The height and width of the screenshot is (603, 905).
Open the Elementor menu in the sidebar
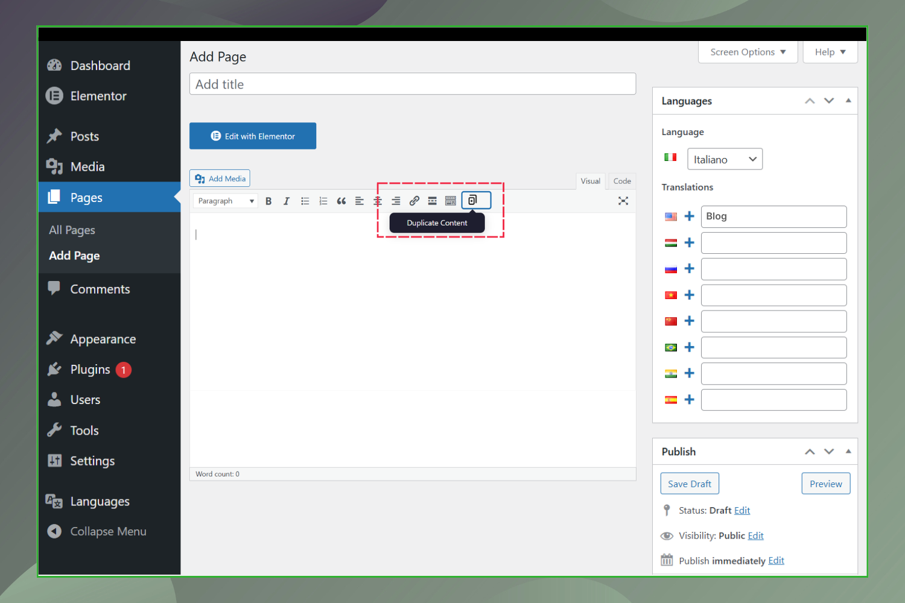click(98, 96)
